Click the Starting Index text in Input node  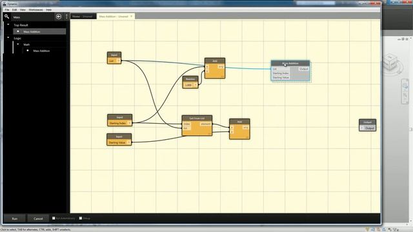point(117,123)
